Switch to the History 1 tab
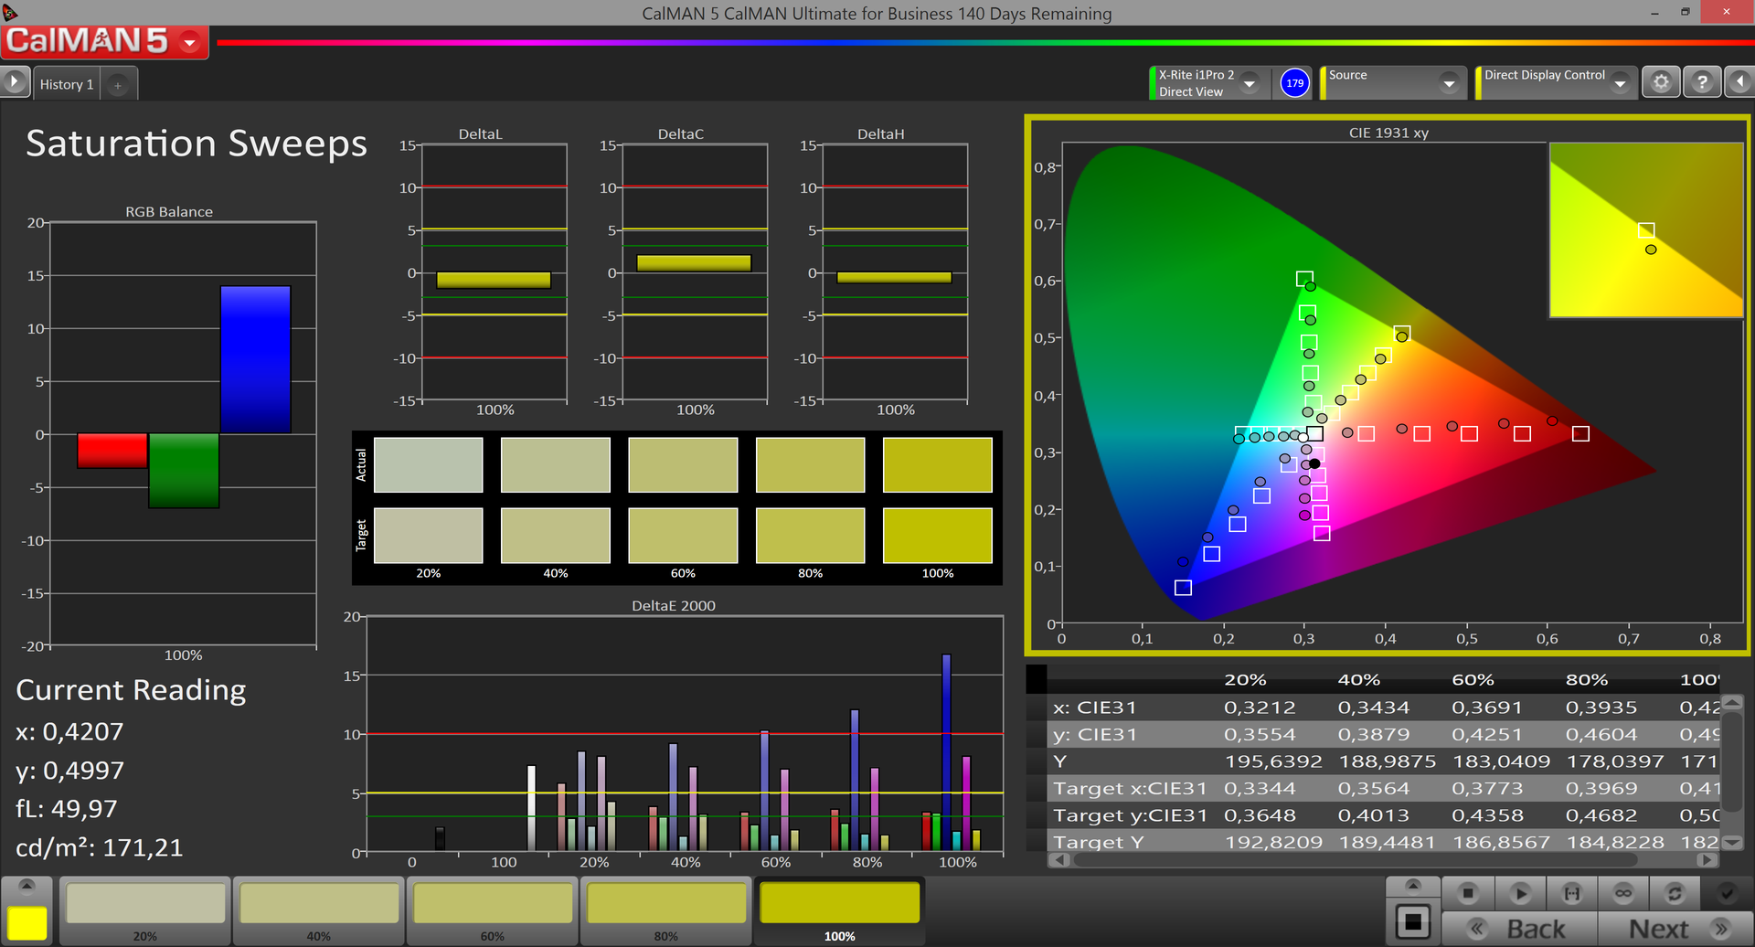The height and width of the screenshot is (947, 1755). point(67,84)
